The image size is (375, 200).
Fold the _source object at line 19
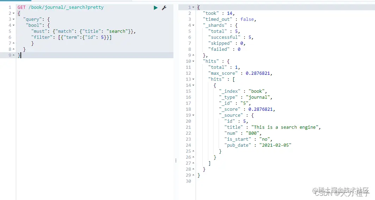point(193,115)
